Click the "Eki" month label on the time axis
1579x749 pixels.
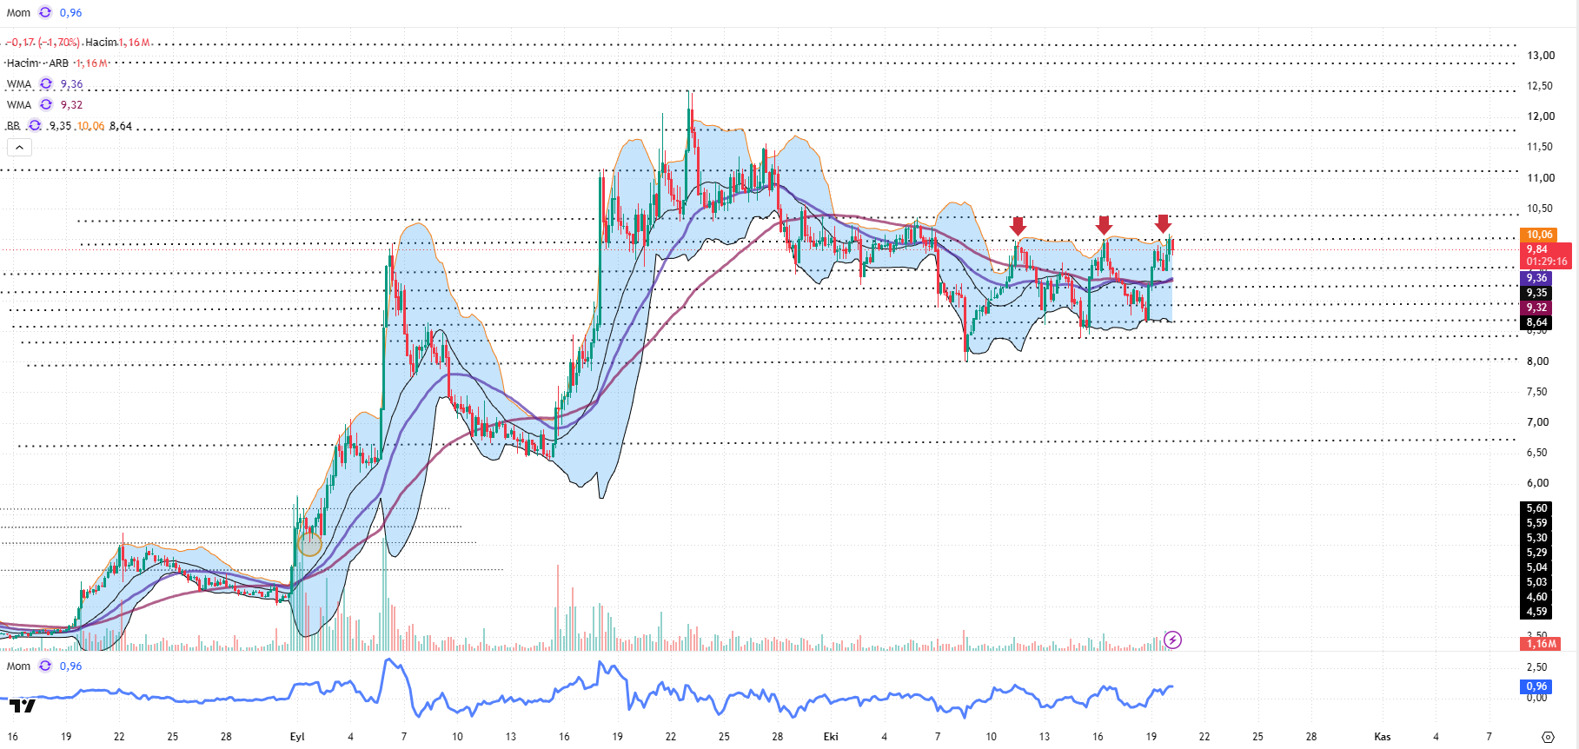coord(831,737)
